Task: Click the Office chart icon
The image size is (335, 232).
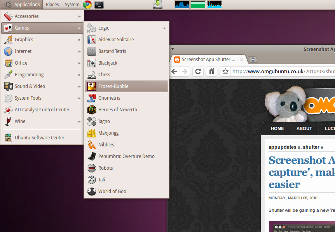Action: click(x=8, y=63)
